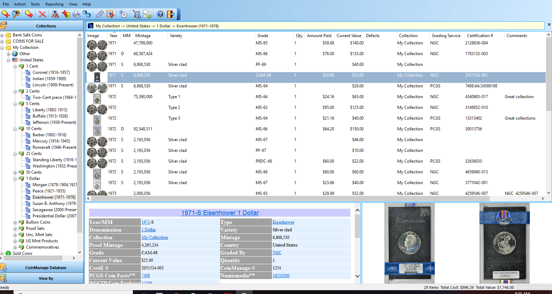The image size is (552, 294).
Task: Click the coin list vertical scrollbar
Action: click(x=549, y=75)
